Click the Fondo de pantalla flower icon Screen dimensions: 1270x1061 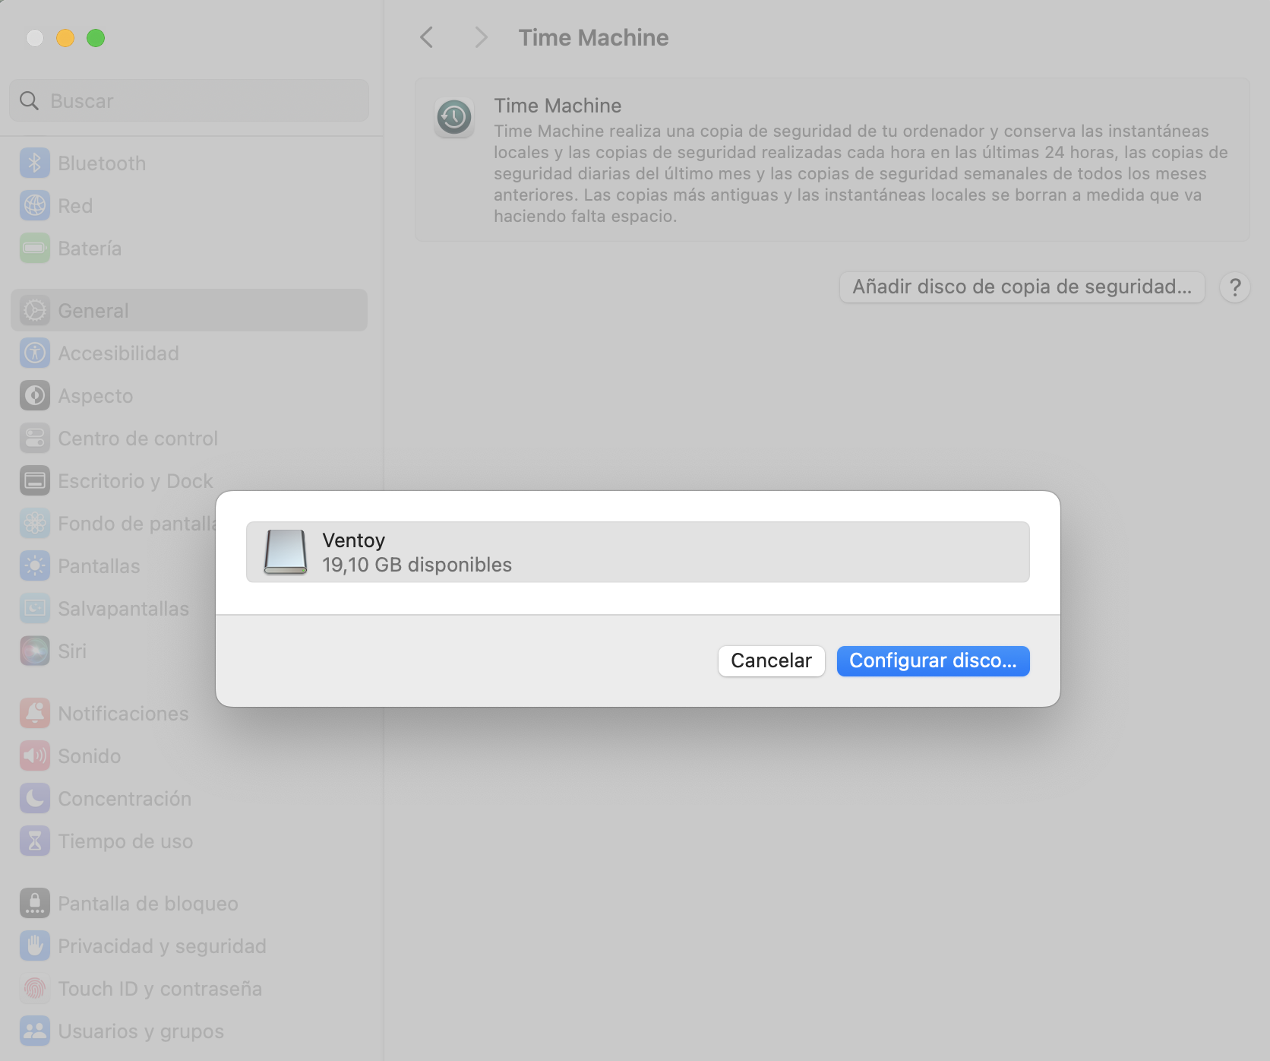[35, 524]
